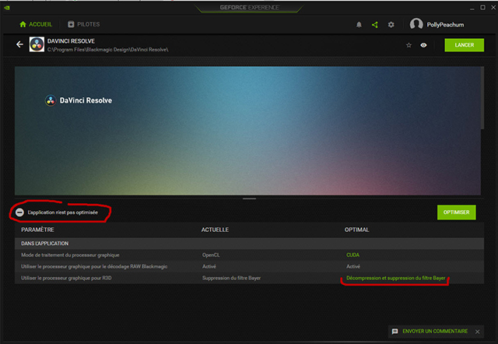The height and width of the screenshot is (344, 498).
Task: Select the 'décodage RAW Blackmagic' row
Action: coord(249,266)
